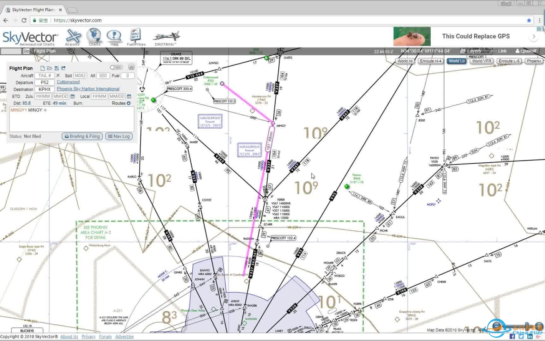Open the About Us footer link

(x=69, y=337)
